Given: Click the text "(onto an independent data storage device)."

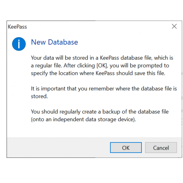Looking at the screenshot, I should [x=83, y=120].
